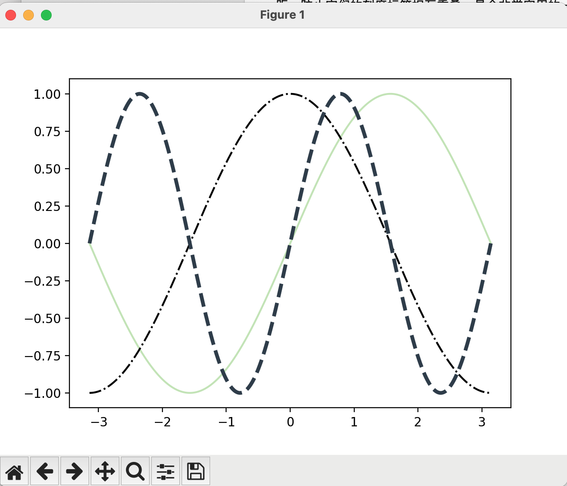This screenshot has width=567, height=486.
Task: Click the x-axis tick label −3
Action: click(99, 422)
